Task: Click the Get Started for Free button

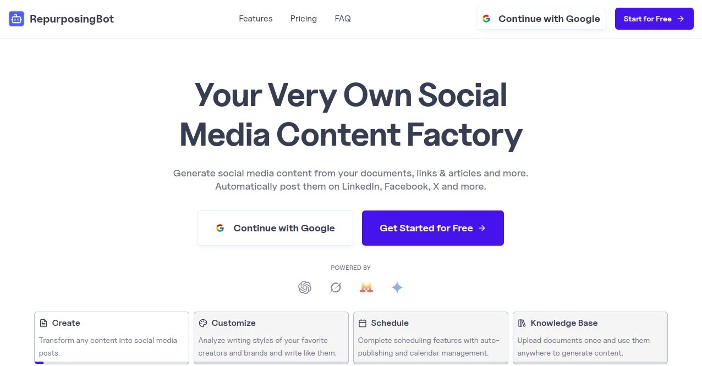Action: point(432,228)
